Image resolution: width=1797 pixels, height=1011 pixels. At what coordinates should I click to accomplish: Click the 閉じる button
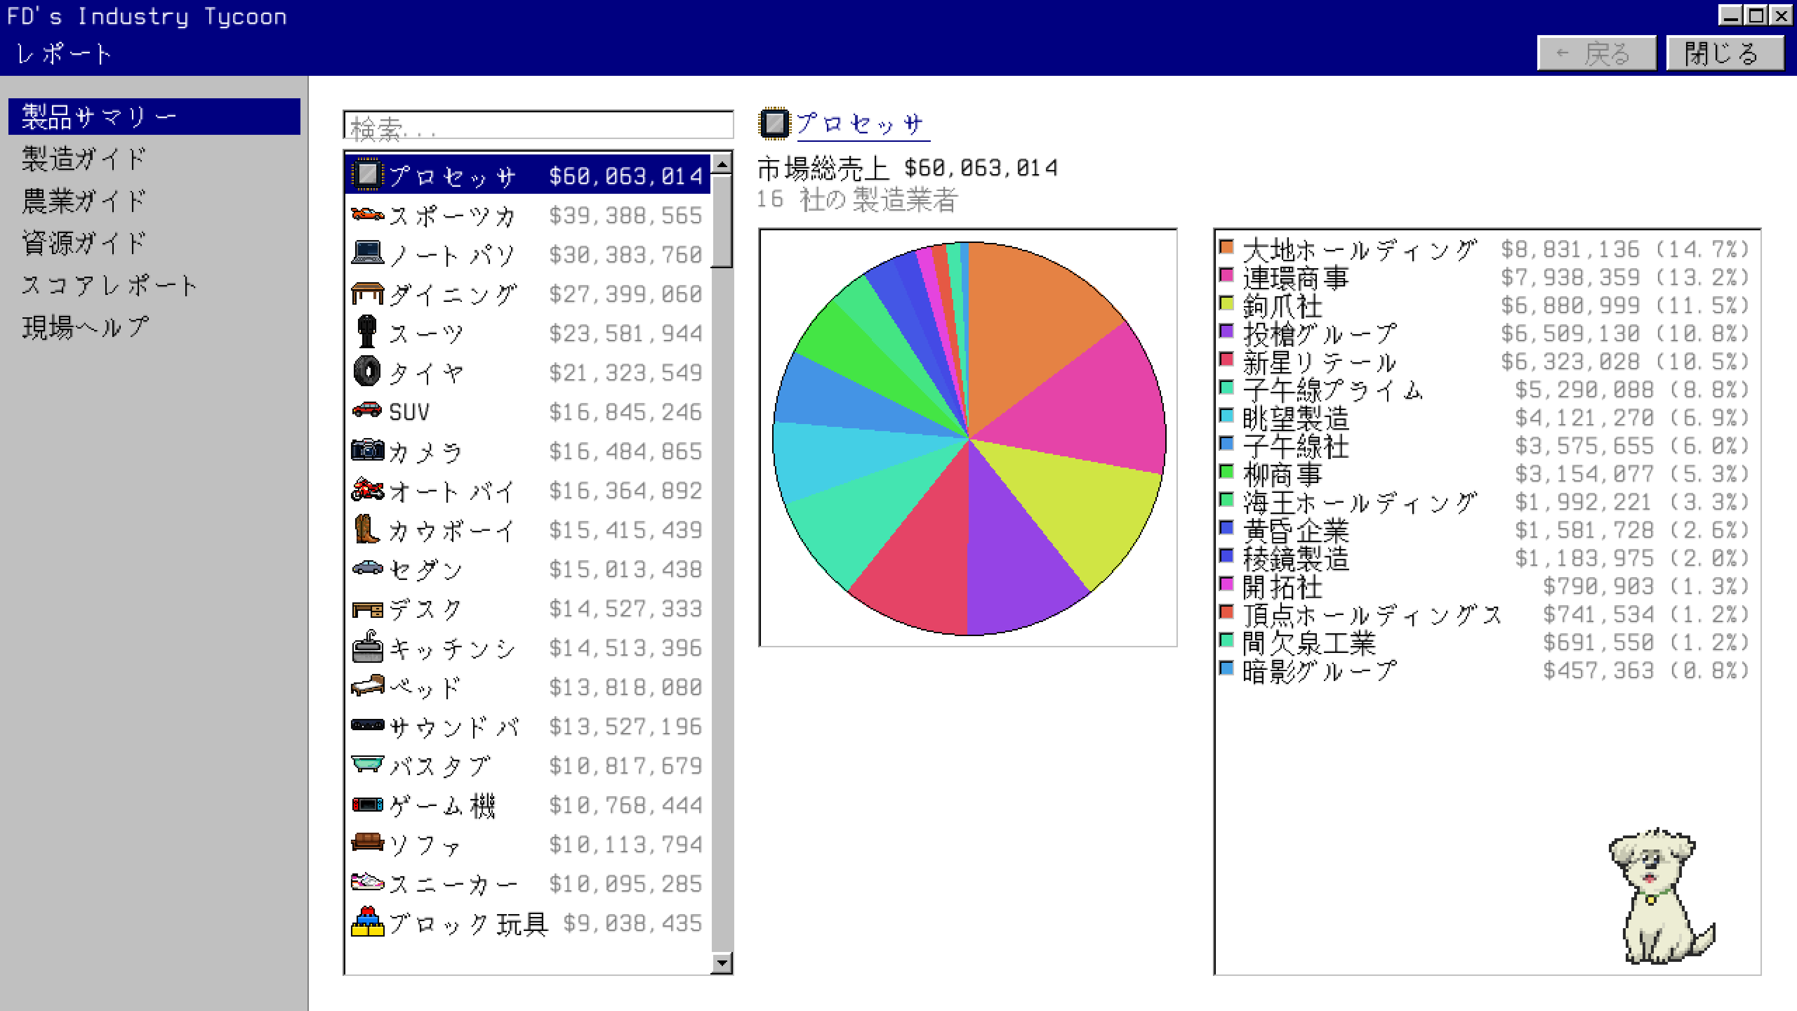click(1724, 53)
